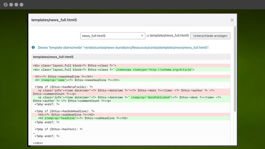Image resolution: width=265 pixels, height=149 pixels.
Task: Click the middle gray circle window button
Action: pos(16,5)
